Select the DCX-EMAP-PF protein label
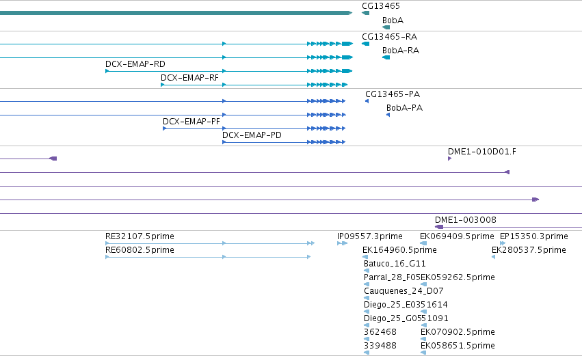Image resolution: width=582 pixels, height=356 pixels. pos(191,122)
